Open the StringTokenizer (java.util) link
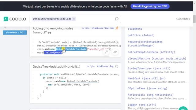Viewport: 196px width, 110px height. (149, 68)
